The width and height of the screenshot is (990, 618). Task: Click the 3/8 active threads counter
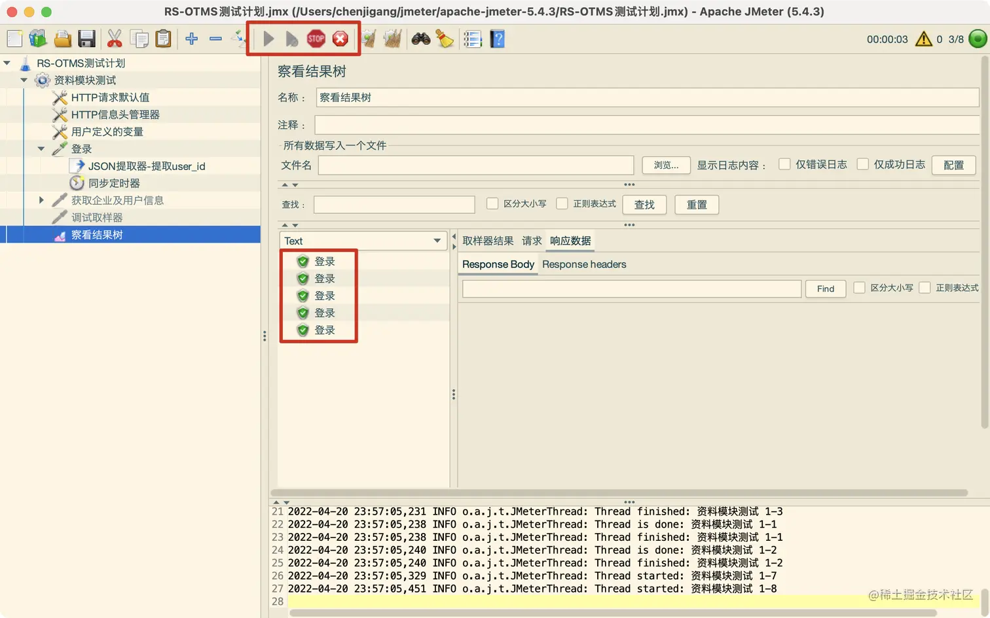click(956, 39)
